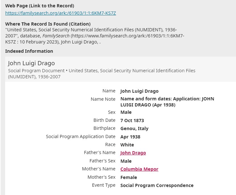Viewport: 236px width, 195px height.
Task: Open the familysearch.org ark record link
Action: click(61, 13)
